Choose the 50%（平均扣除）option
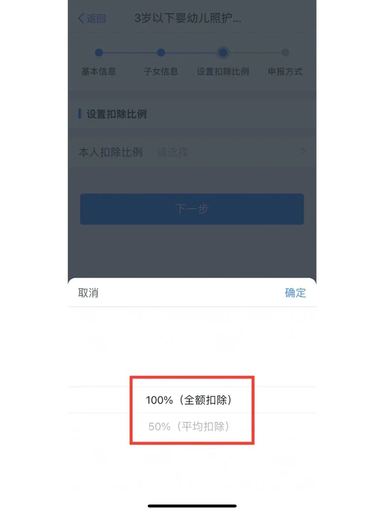 tap(189, 426)
